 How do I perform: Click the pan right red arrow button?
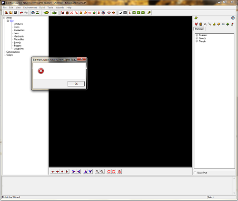pos(58,172)
